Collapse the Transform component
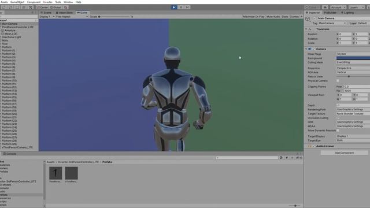The height and width of the screenshot is (208, 370). (x=306, y=29)
